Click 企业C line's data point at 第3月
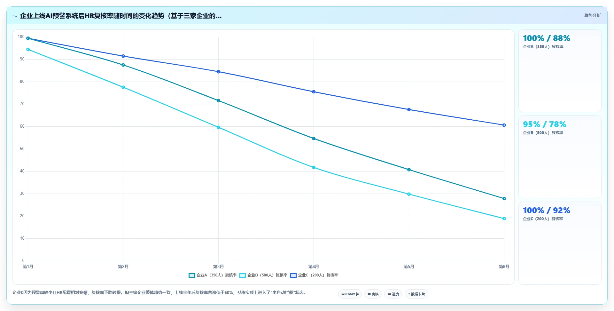 [219, 72]
